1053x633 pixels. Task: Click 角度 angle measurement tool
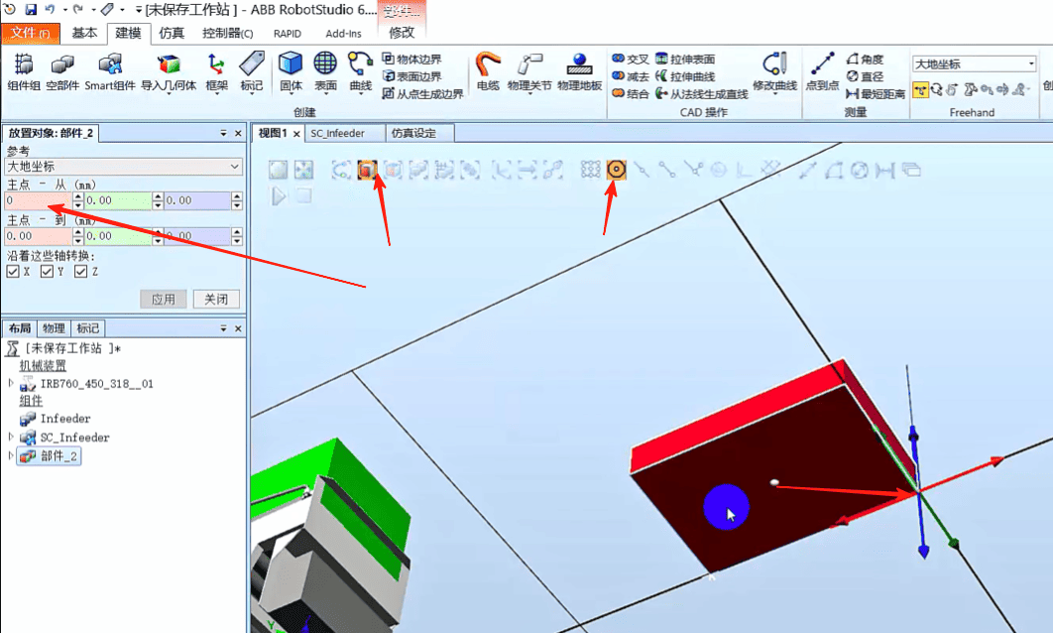(x=865, y=60)
